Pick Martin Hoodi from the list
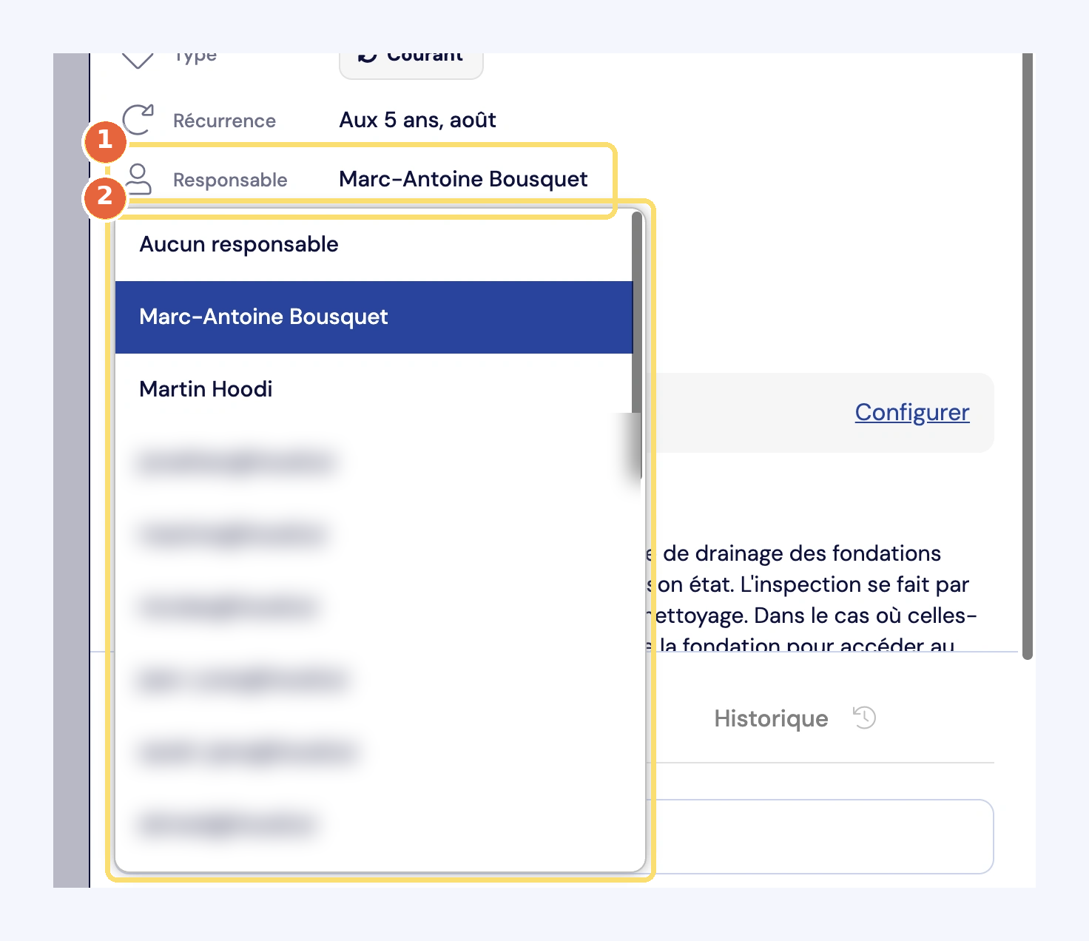Screen dimensions: 1089x941 tap(374, 390)
